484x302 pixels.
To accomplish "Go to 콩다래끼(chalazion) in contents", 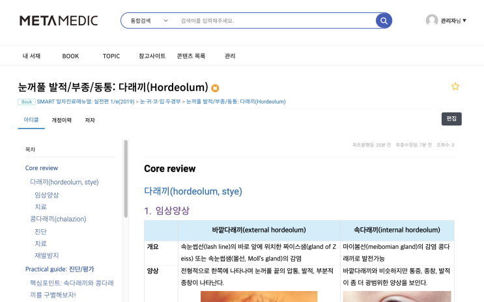I will click(x=58, y=219).
